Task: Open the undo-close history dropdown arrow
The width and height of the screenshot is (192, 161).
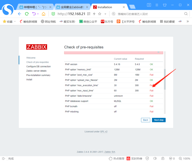Action: tap(38, 14)
